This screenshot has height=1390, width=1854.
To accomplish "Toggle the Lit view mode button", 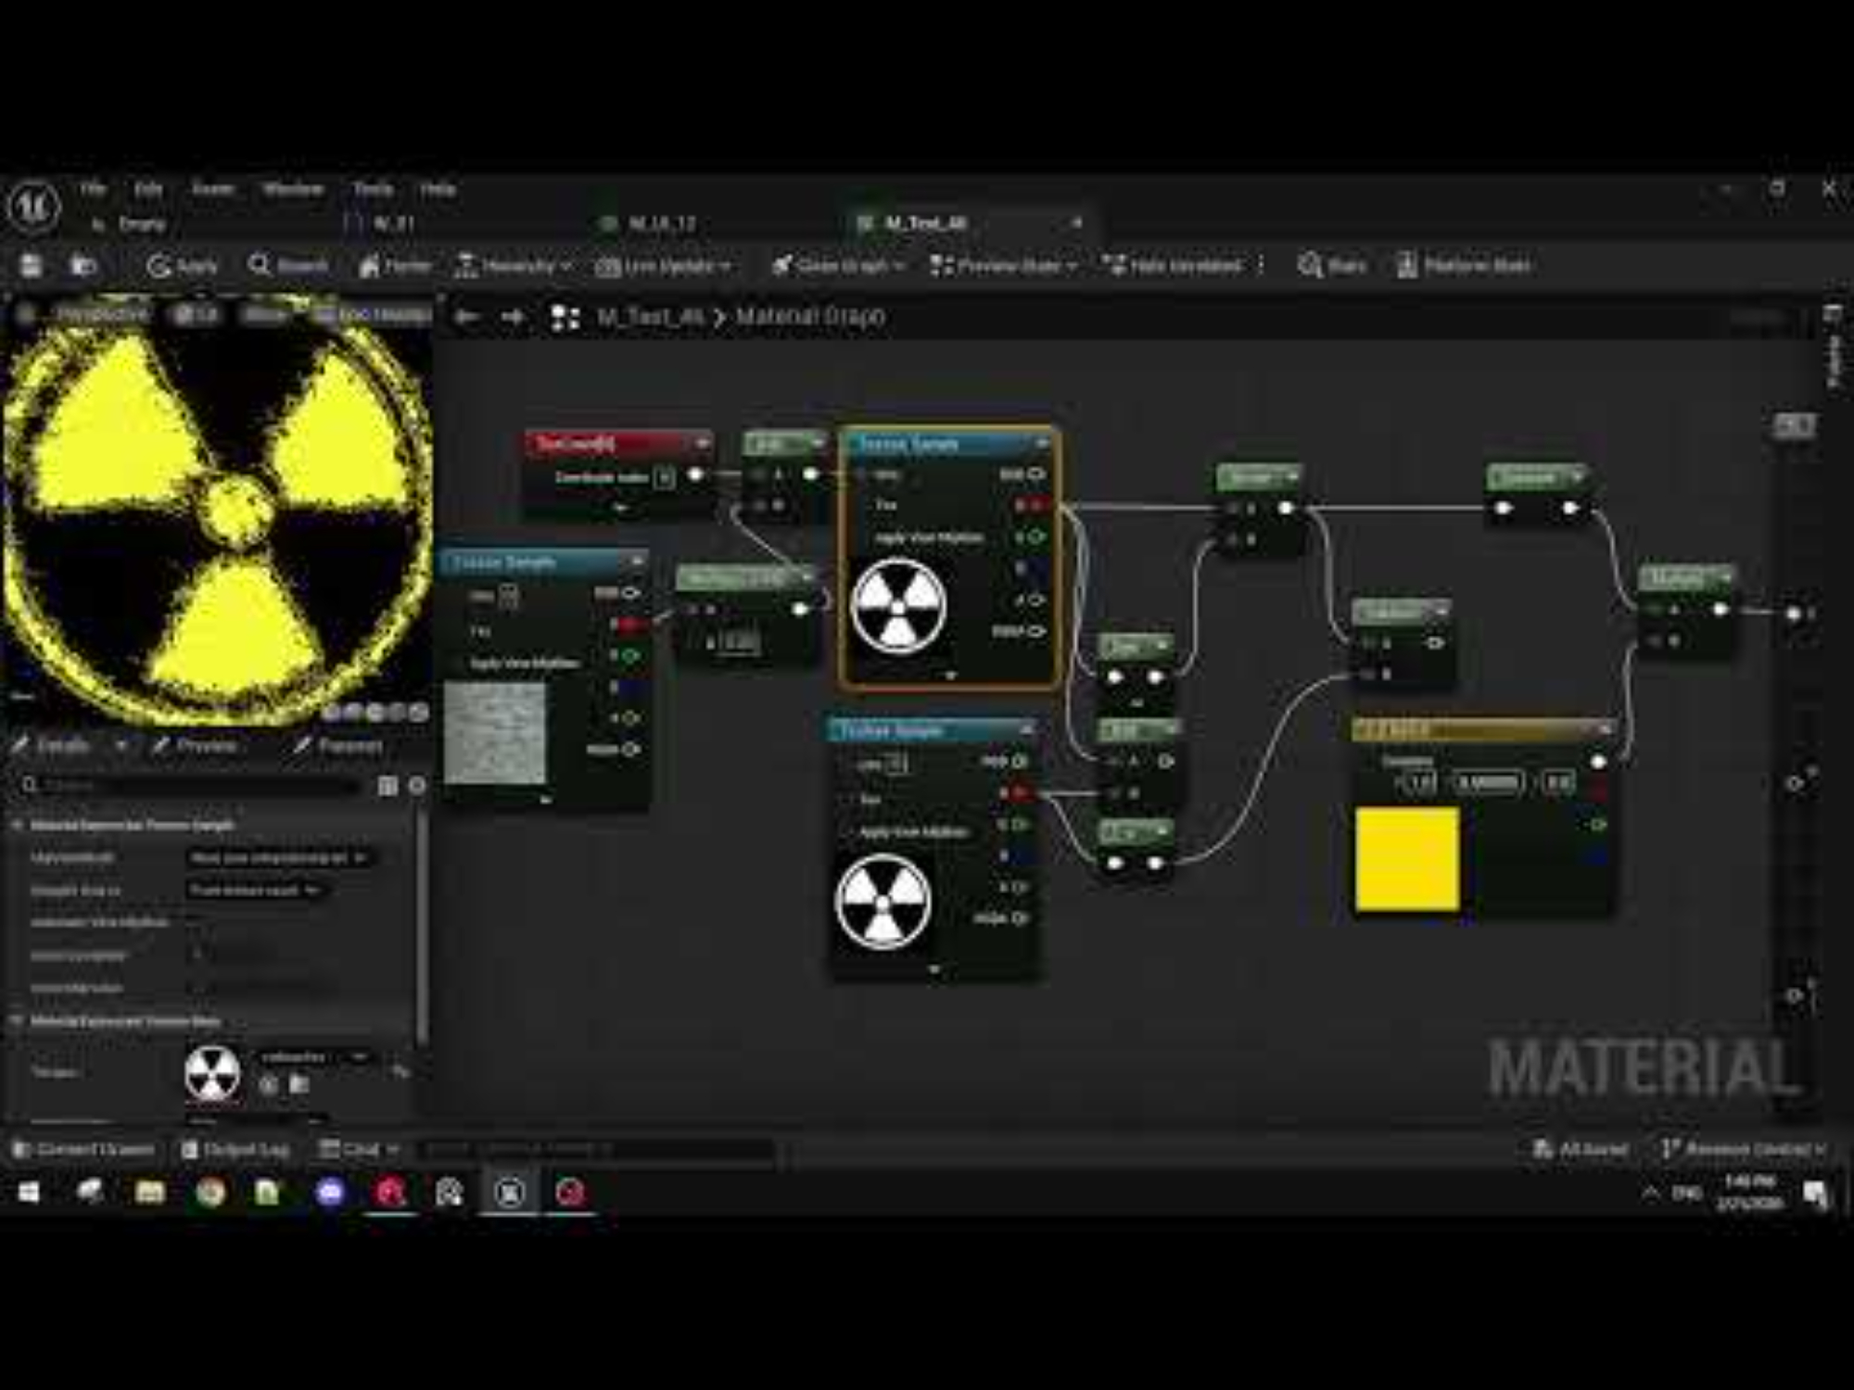I will [x=197, y=315].
